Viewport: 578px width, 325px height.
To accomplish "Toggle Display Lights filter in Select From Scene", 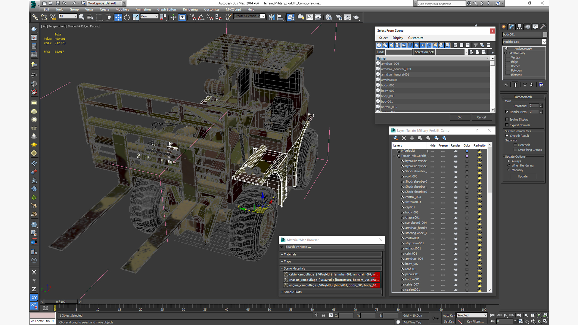I will click(391, 45).
